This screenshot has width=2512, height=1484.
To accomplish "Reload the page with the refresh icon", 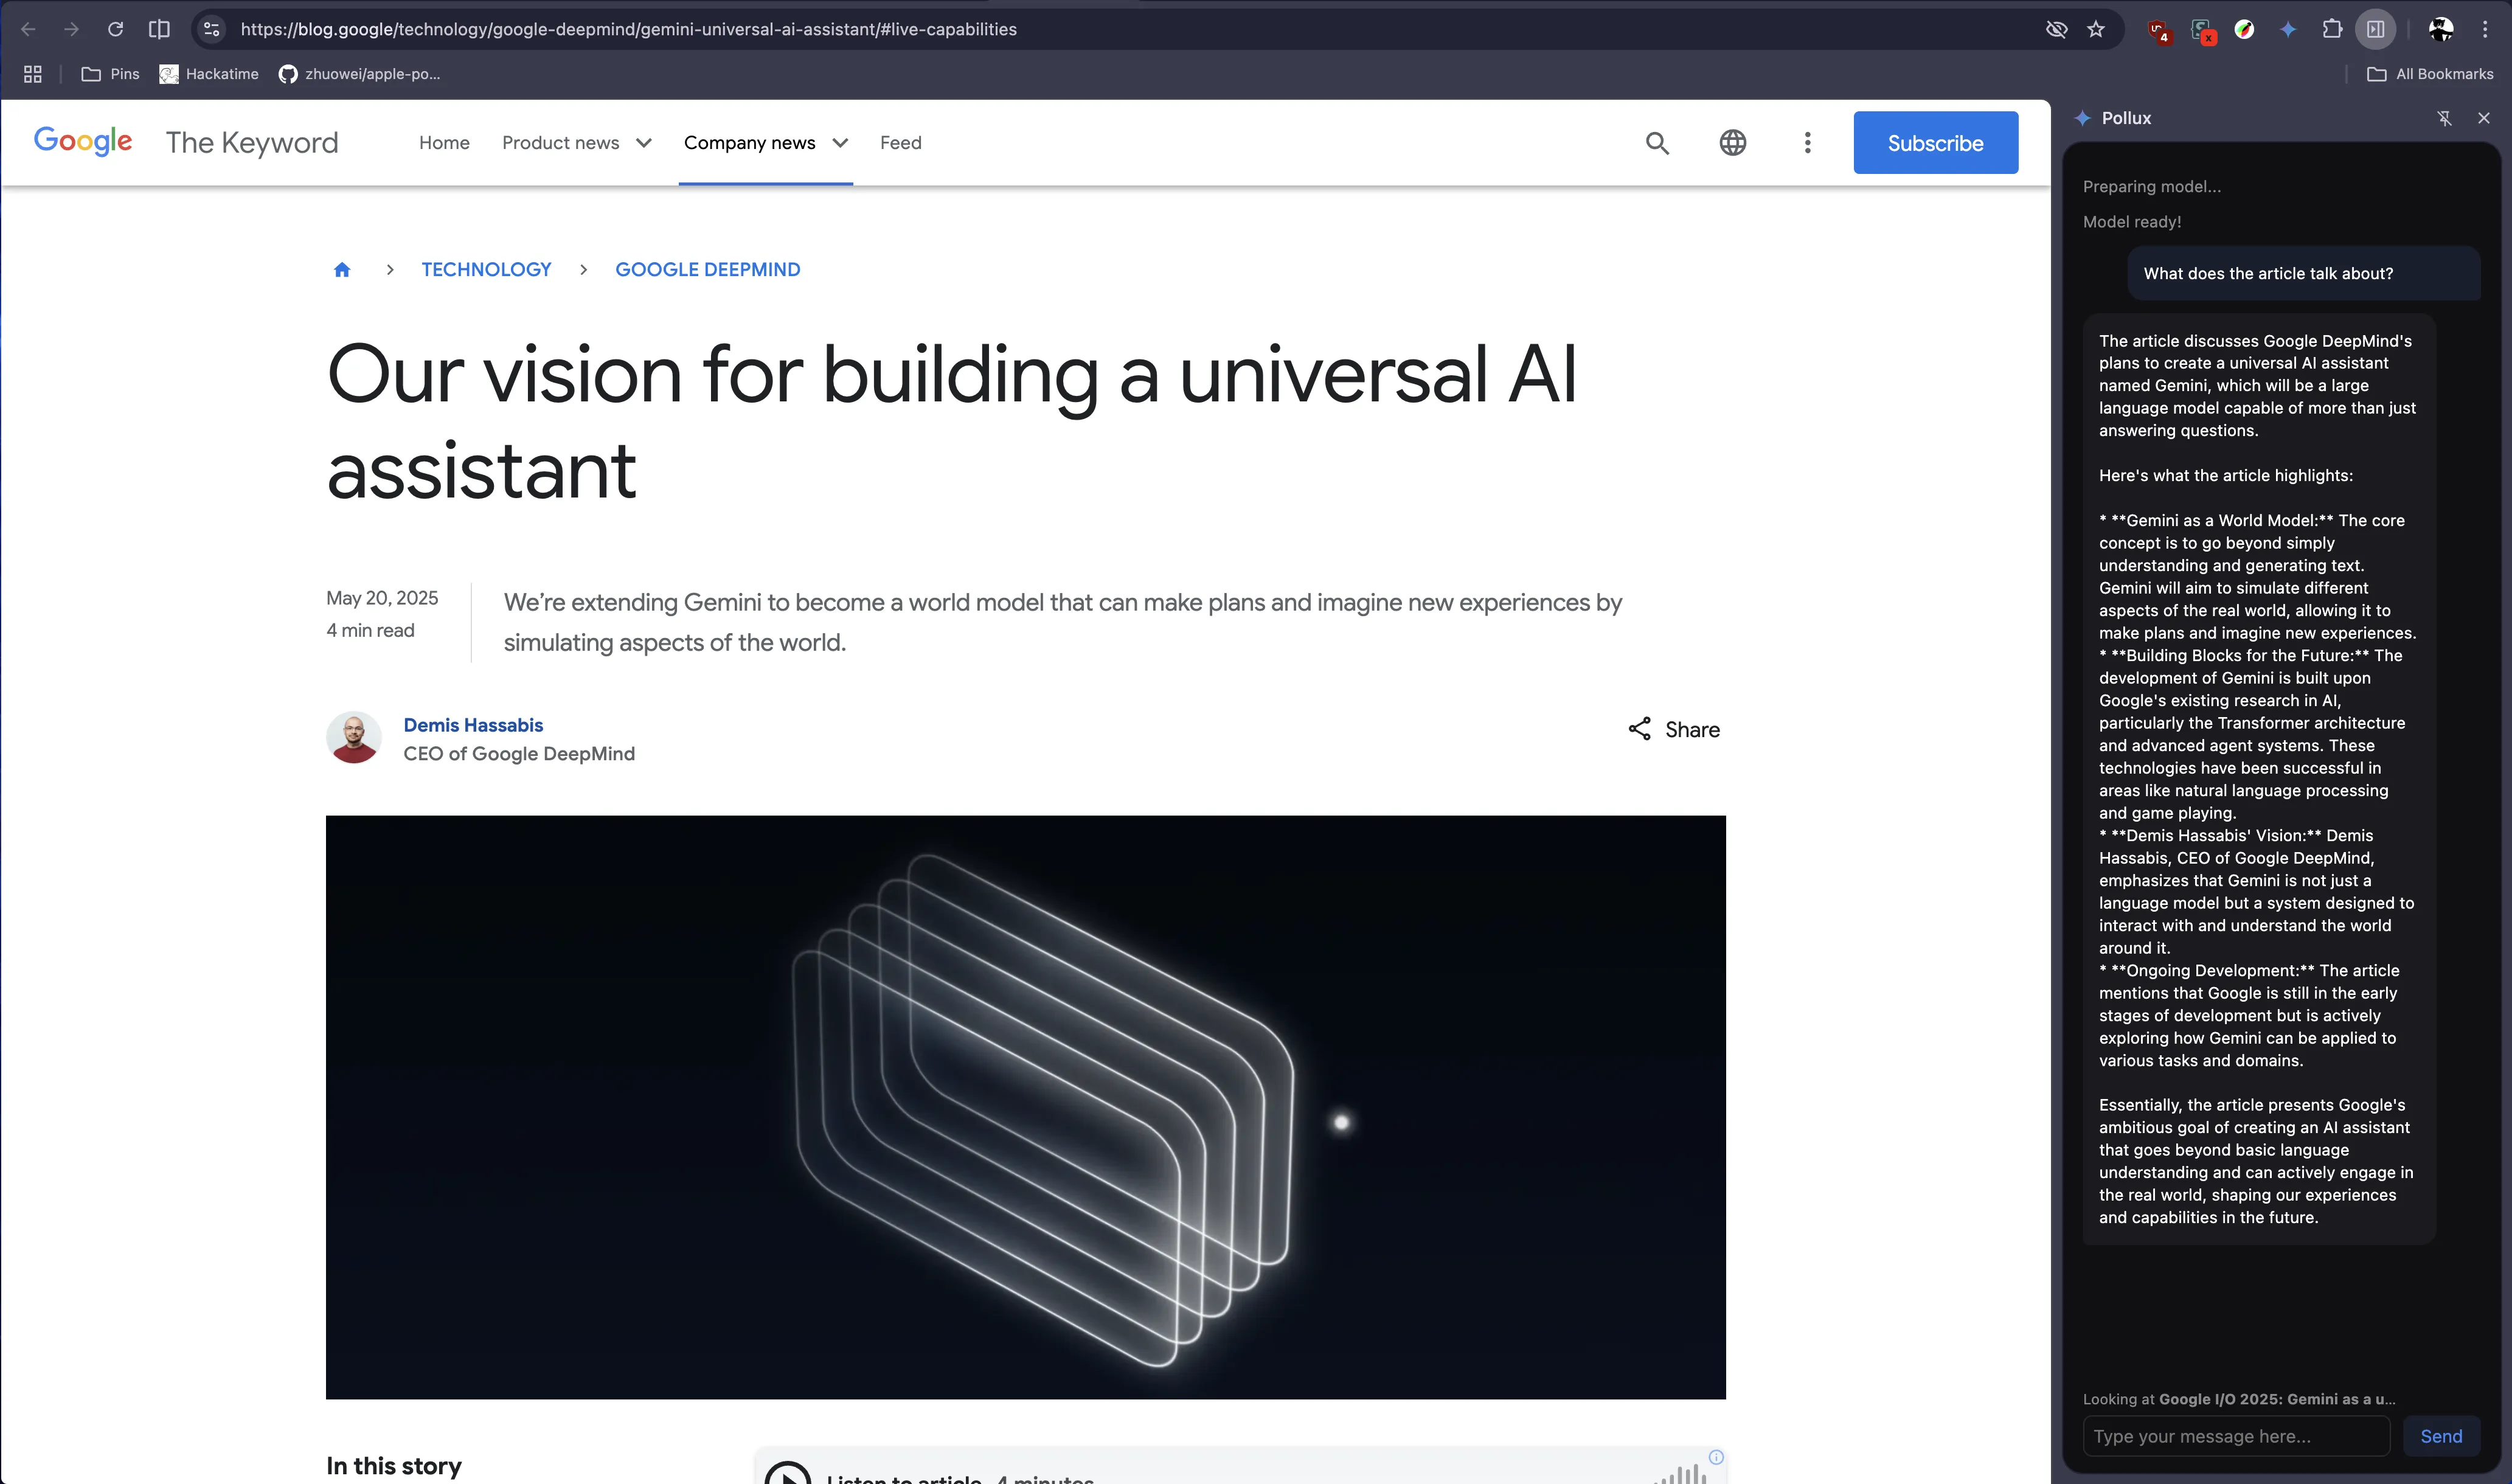I will pyautogui.click(x=115, y=29).
